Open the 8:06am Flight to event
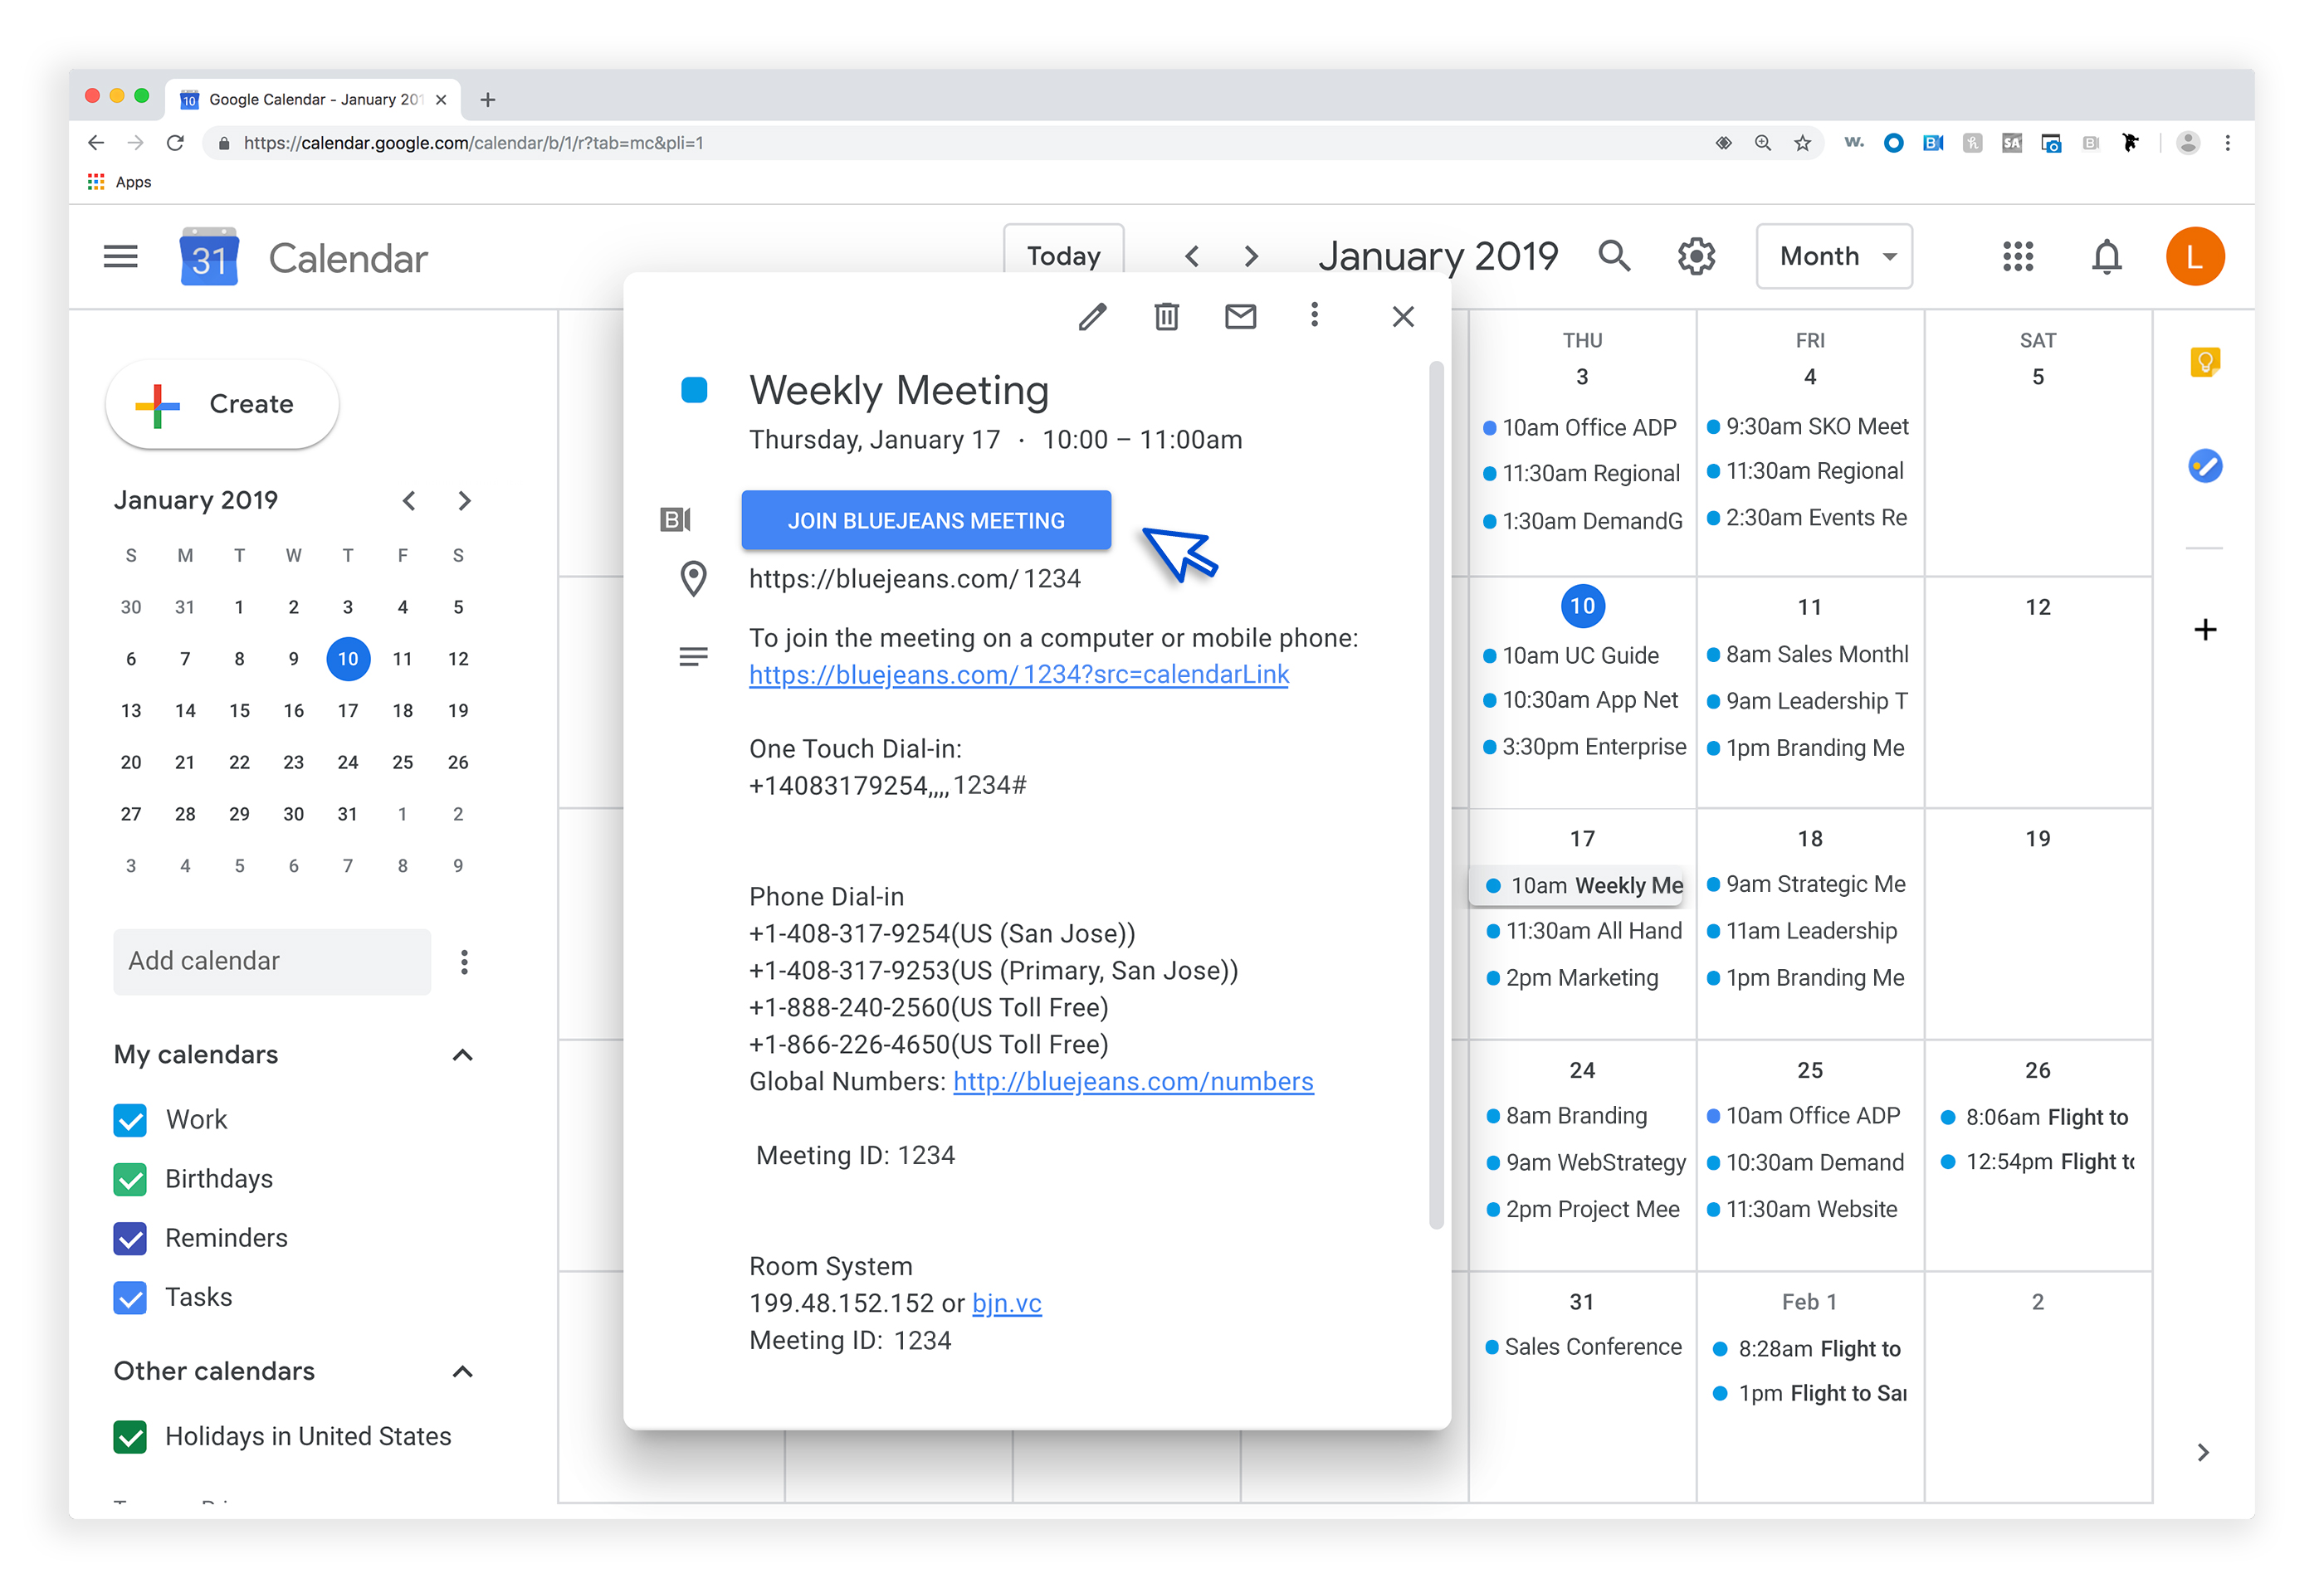This screenshot has height=1588, width=2324. [2035, 1118]
